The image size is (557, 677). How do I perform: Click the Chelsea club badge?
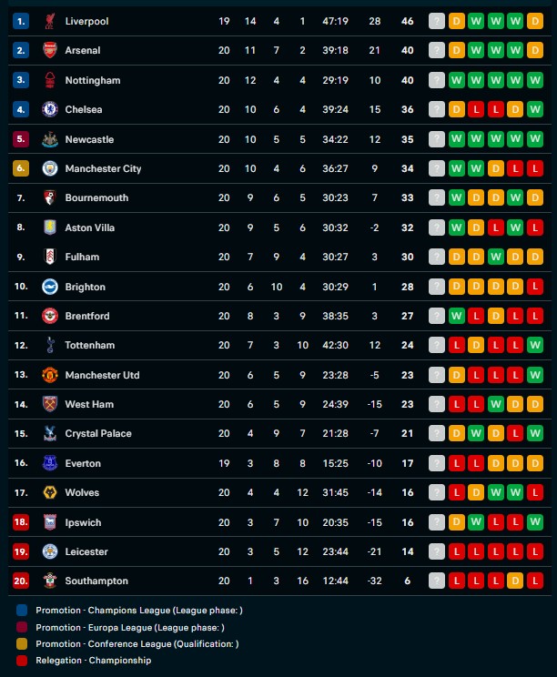click(x=50, y=109)
